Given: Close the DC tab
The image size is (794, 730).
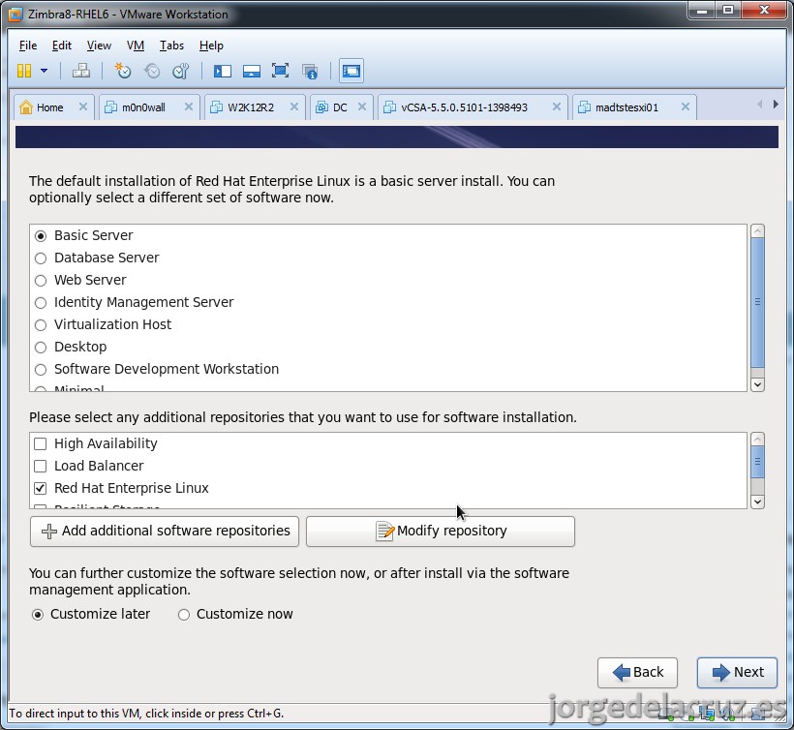Looking at the screenshot, I should pyautogui.click(x=361, y=106).
